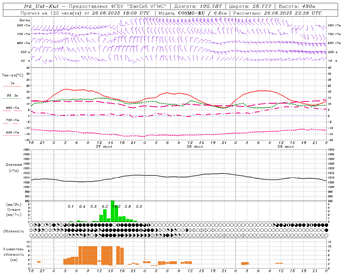Viewport: 342px width, 273px height.
Task: Click the date label 28 июня
Action: tap(195, 146)
